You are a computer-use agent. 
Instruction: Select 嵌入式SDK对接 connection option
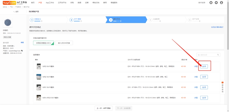click(x=64, y=43)
